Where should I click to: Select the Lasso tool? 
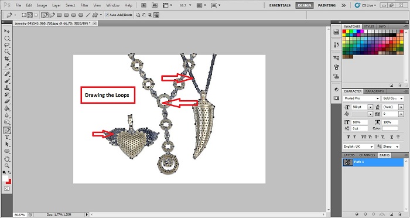point(7,45)
